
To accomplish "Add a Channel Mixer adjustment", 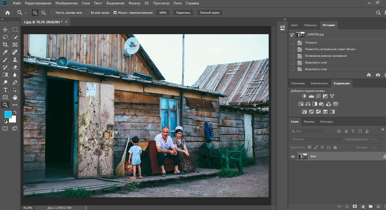I will pyautogui.click(x=329, y=104).
